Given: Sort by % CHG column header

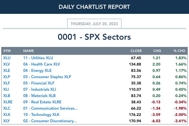Looking at the screenshot, I should (179, 51).
